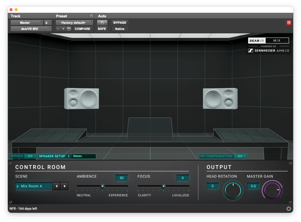Click the COMPARE button
This screenshot has width=301, height=222.
pos(82,29)
